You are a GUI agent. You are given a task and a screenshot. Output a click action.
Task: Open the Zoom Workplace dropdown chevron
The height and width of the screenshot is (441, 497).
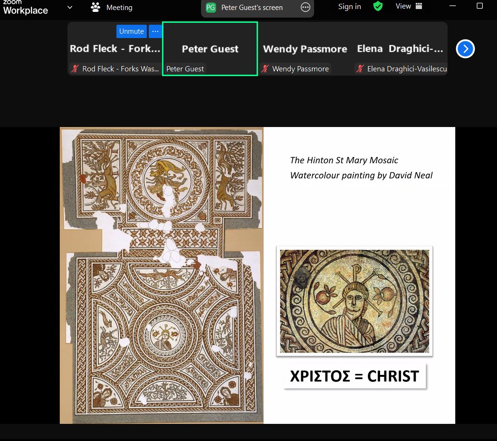tap(70, 7)
